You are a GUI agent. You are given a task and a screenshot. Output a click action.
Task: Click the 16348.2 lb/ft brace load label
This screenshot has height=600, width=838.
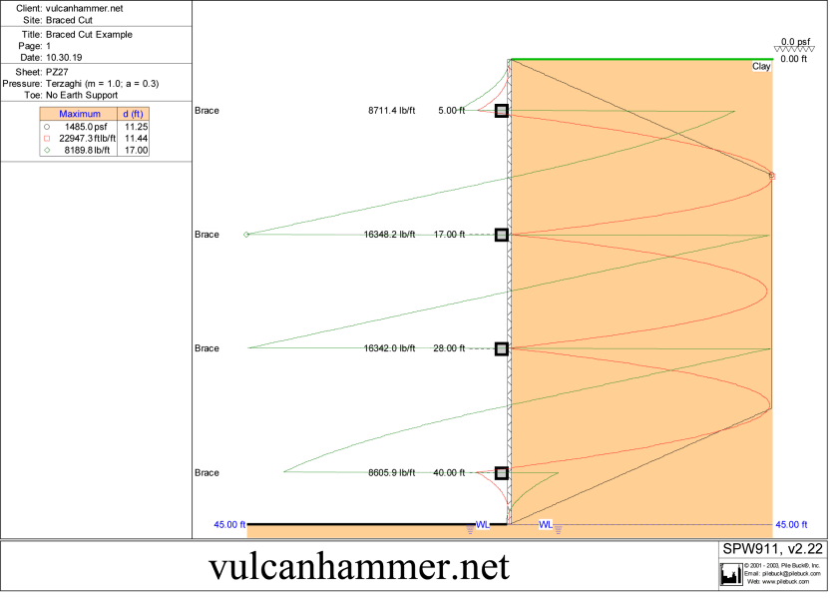click(389, 235)
